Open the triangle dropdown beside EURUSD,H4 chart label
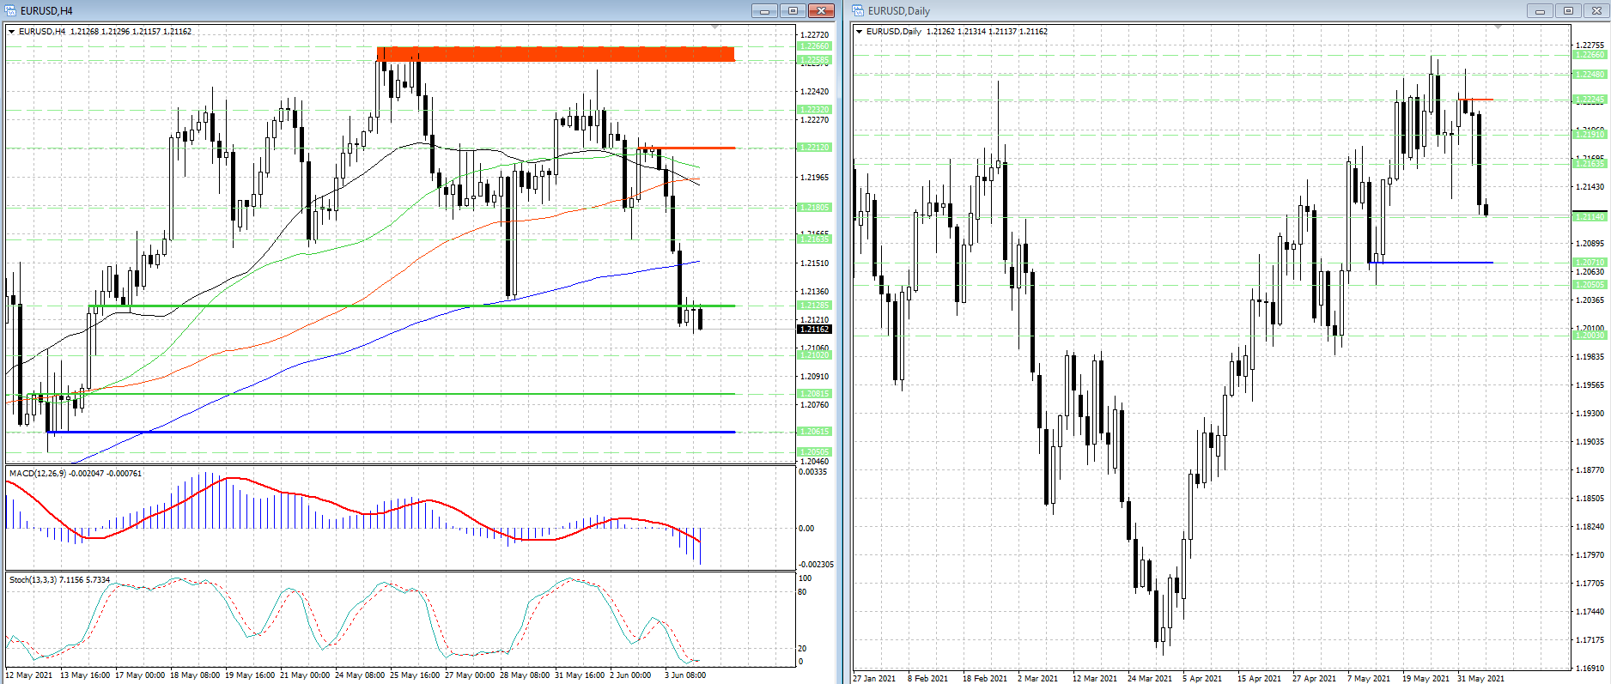This screenshot has width=1611, height=684. pos(11,32)
